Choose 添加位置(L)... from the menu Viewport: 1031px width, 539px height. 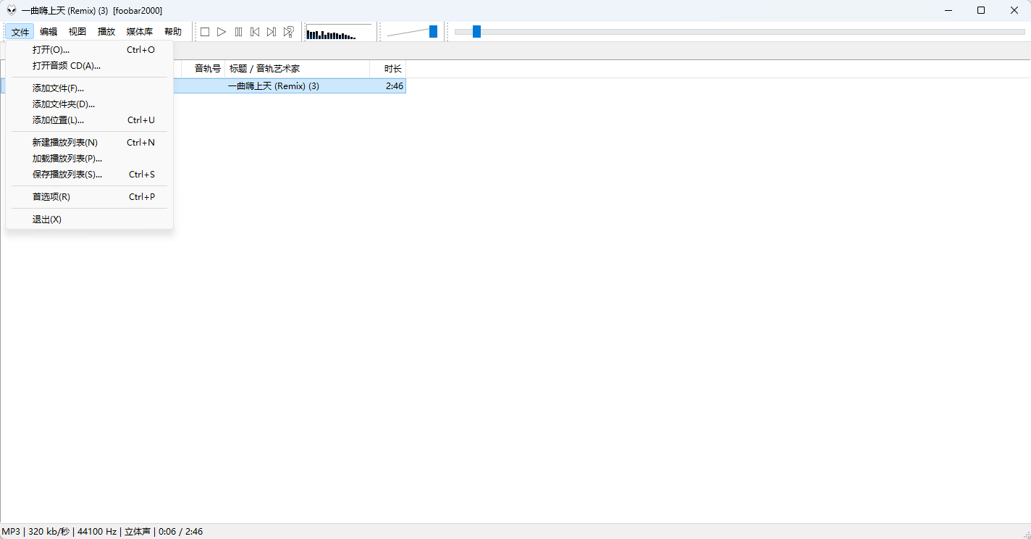click(x=89, y=120)
